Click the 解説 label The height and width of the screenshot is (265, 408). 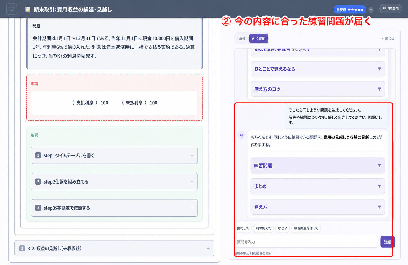pyautogui.click(x=35, y=135)
